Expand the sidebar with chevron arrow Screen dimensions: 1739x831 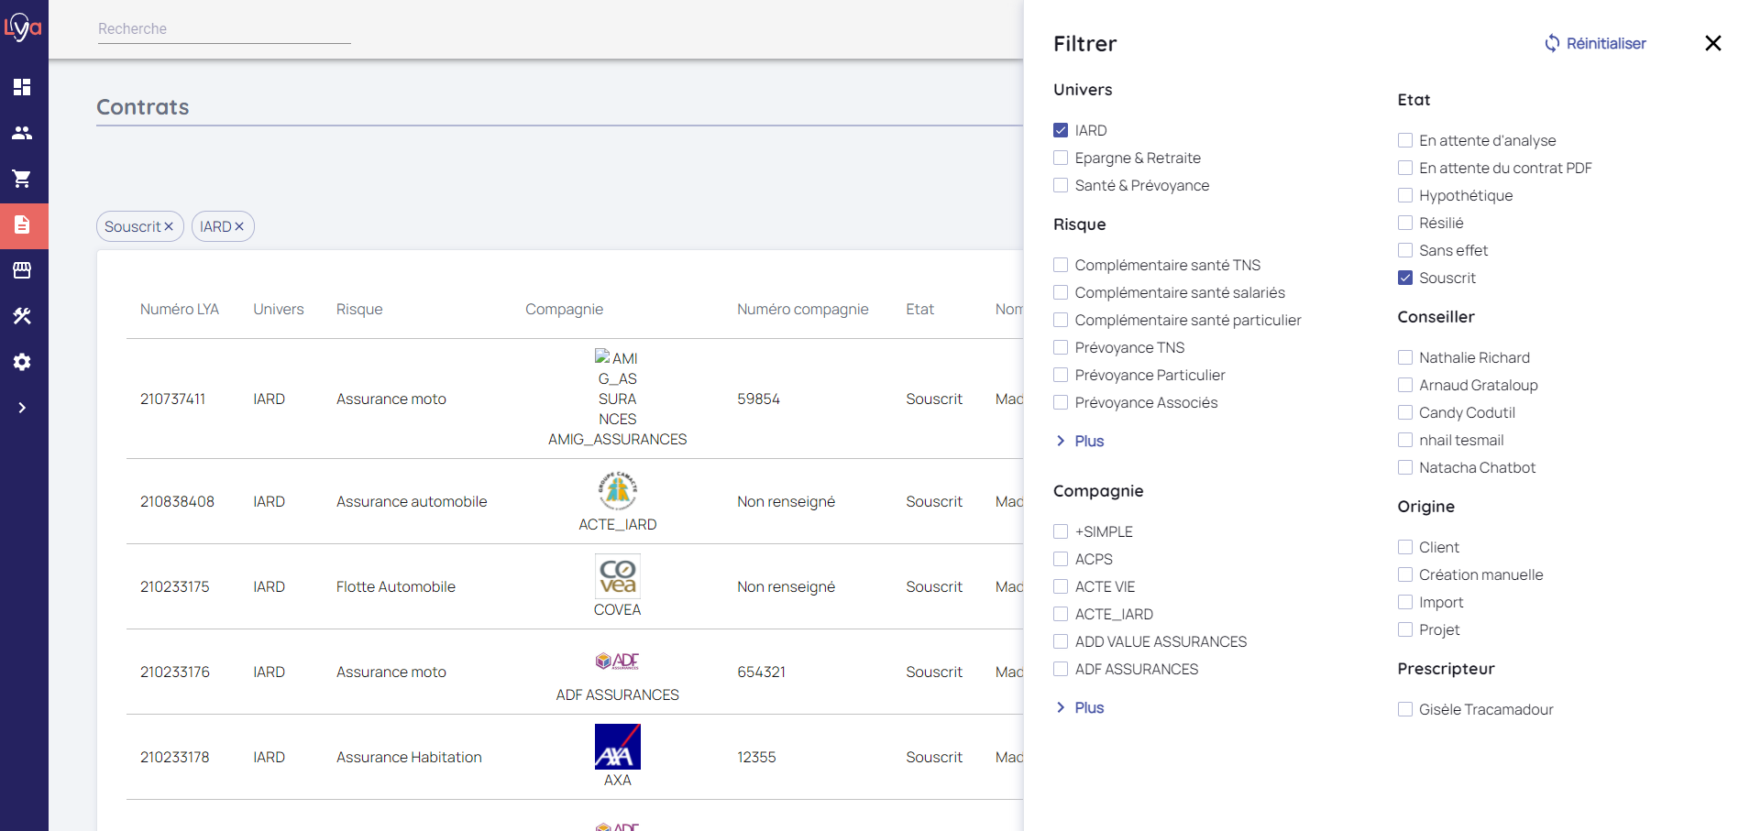point(22,408)
